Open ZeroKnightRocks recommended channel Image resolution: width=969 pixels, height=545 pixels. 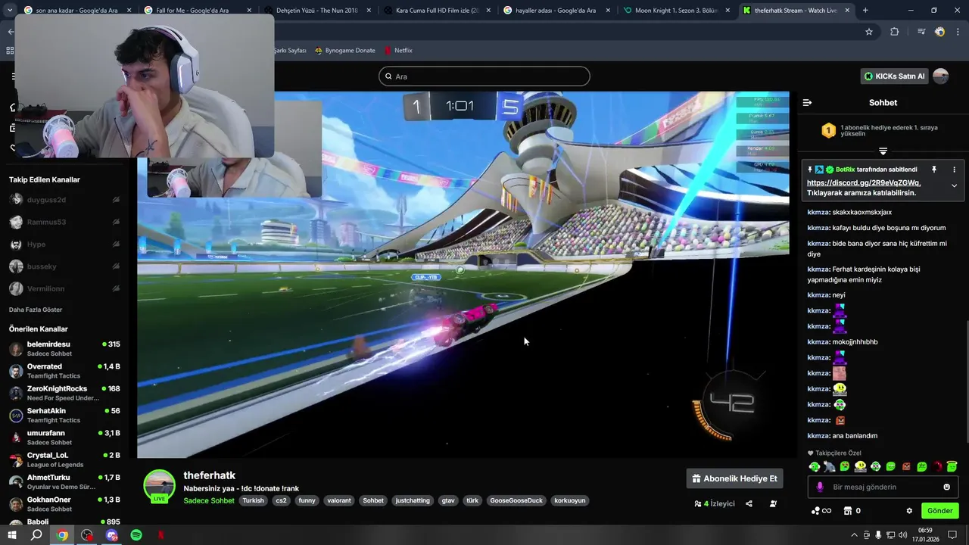64,393
